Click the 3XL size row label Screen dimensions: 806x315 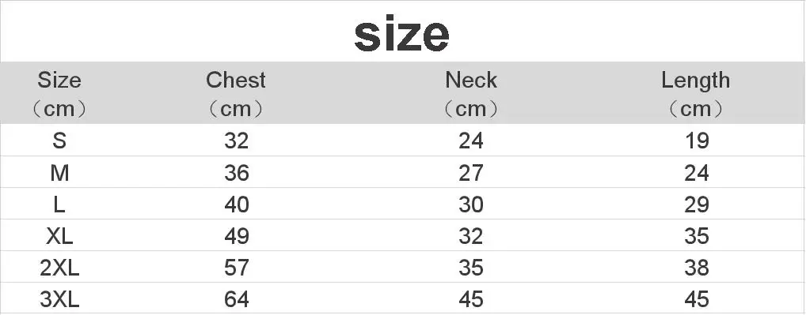[59, 299]
